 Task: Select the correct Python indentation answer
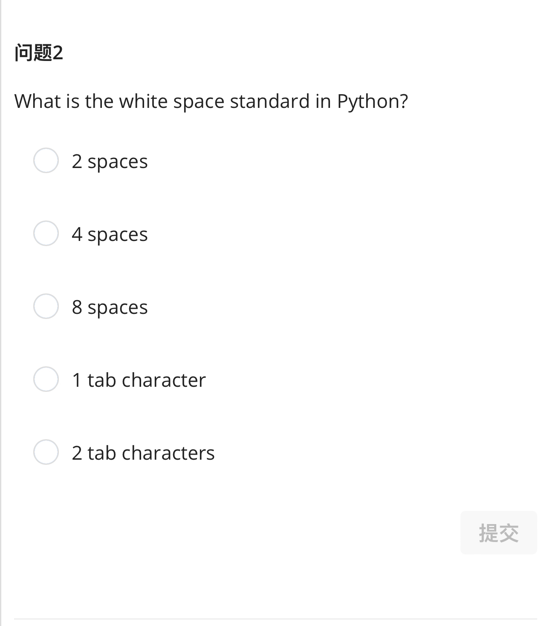46,233
